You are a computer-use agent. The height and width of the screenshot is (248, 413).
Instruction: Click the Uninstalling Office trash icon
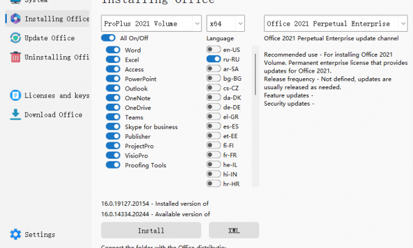pyautogui.click(x=15, y=57)
